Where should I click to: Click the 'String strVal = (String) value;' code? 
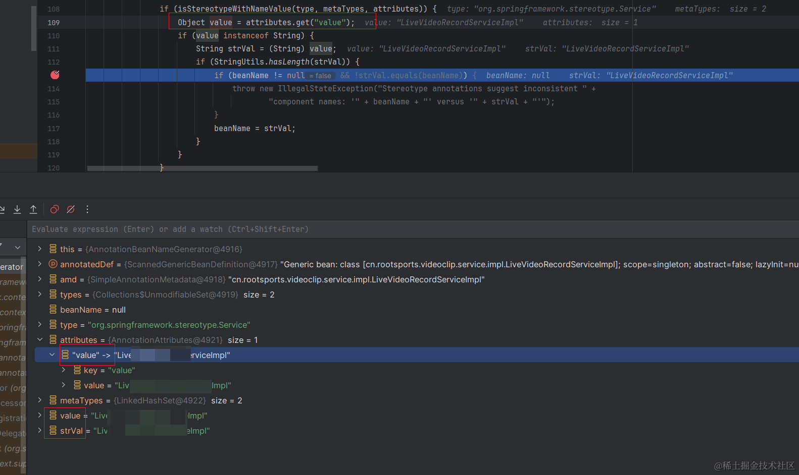(266, 49)
